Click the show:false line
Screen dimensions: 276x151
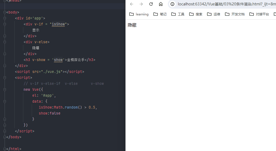point(50,113)
